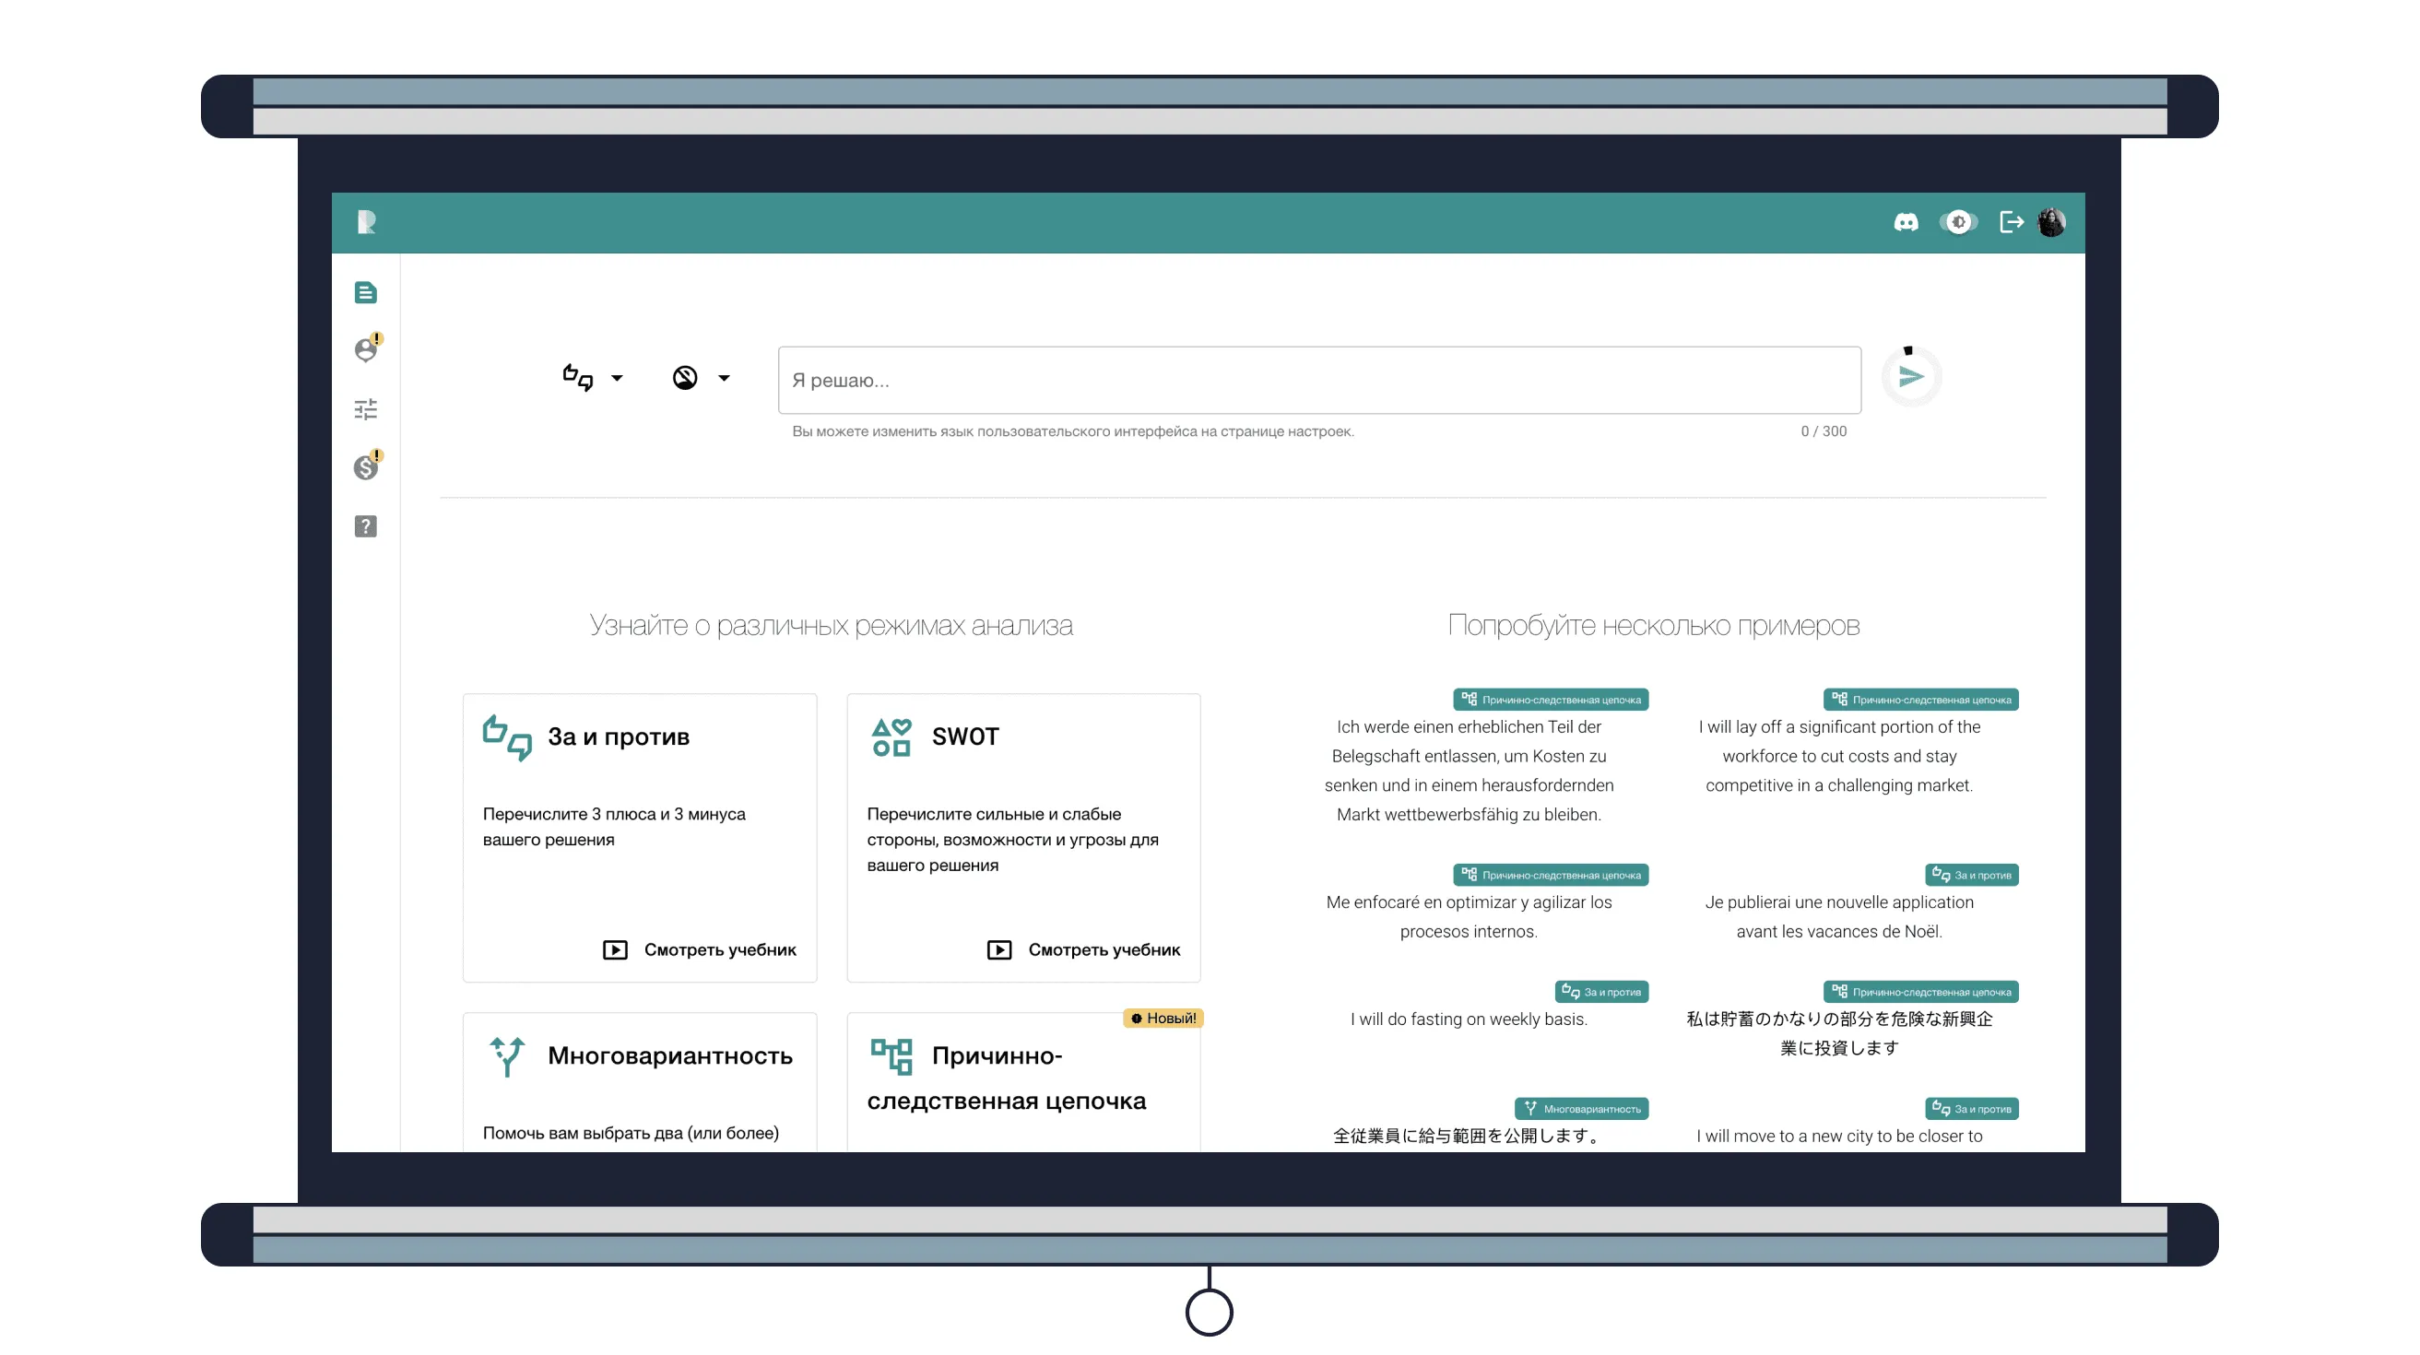Click the Многовариантность icon

pyautogui.click(x=503, y=1055)
